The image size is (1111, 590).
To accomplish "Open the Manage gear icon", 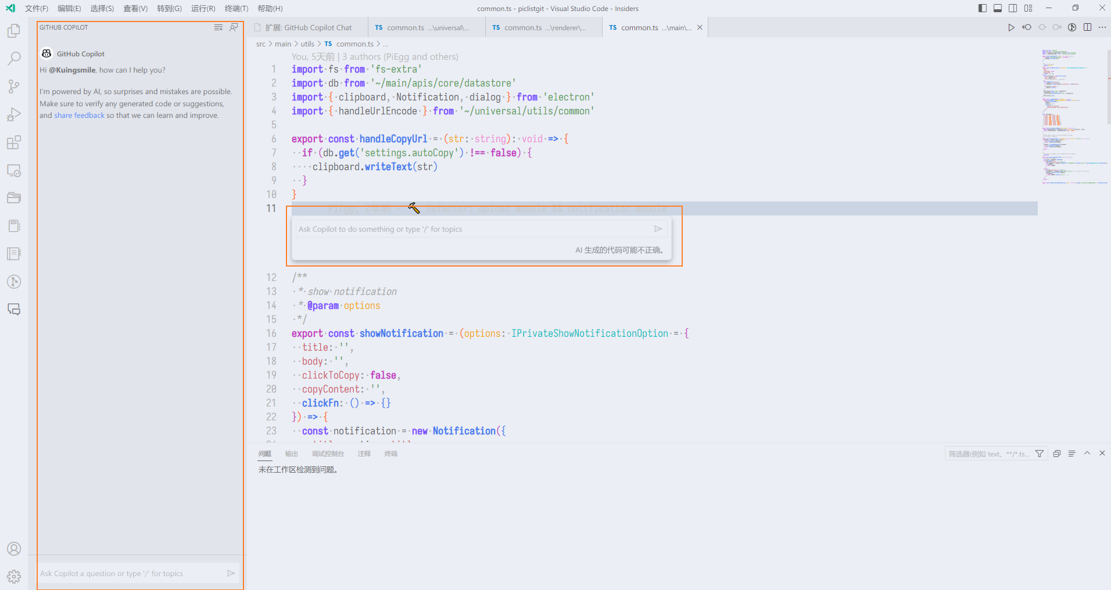I will point(14,576).
